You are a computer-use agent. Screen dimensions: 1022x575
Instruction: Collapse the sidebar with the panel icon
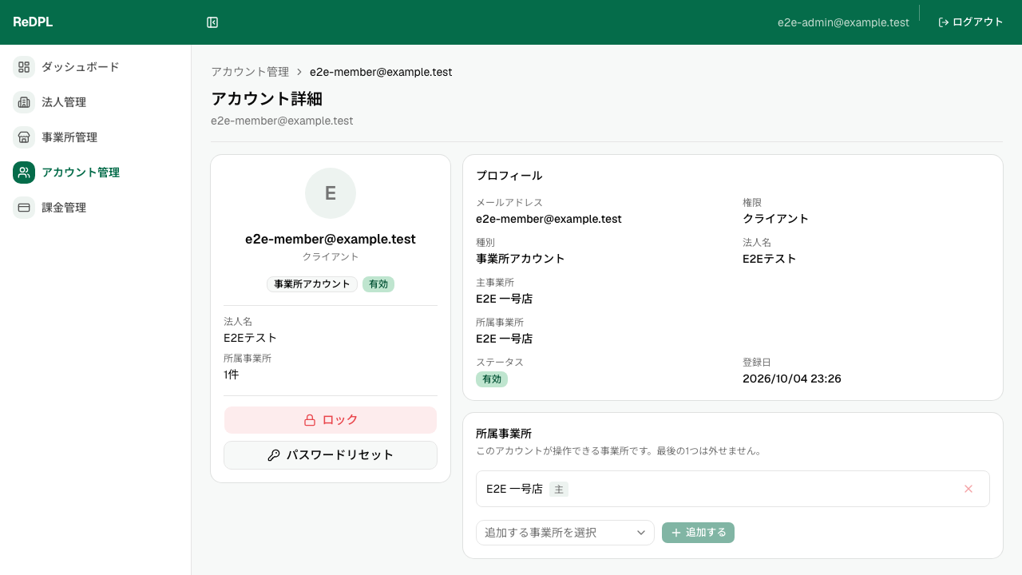(212, 22)
